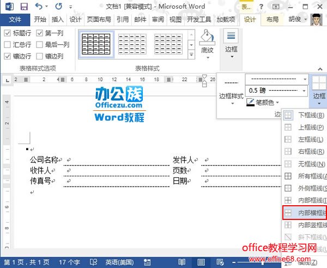Select the second dashed table style thumbnail

point(132,44)
